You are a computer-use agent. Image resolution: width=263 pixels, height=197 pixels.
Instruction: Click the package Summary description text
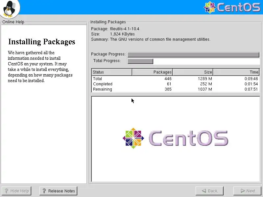click(160, 39)
